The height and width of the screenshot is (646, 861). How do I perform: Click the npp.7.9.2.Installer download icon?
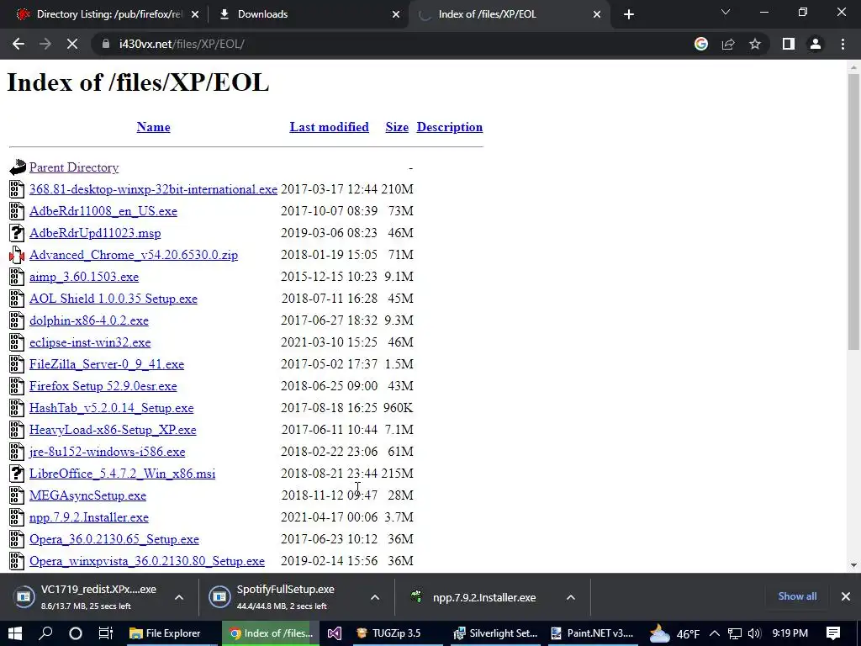point(417,596)
